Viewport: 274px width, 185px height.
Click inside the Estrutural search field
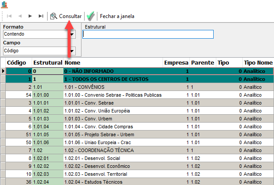point(148,34)
